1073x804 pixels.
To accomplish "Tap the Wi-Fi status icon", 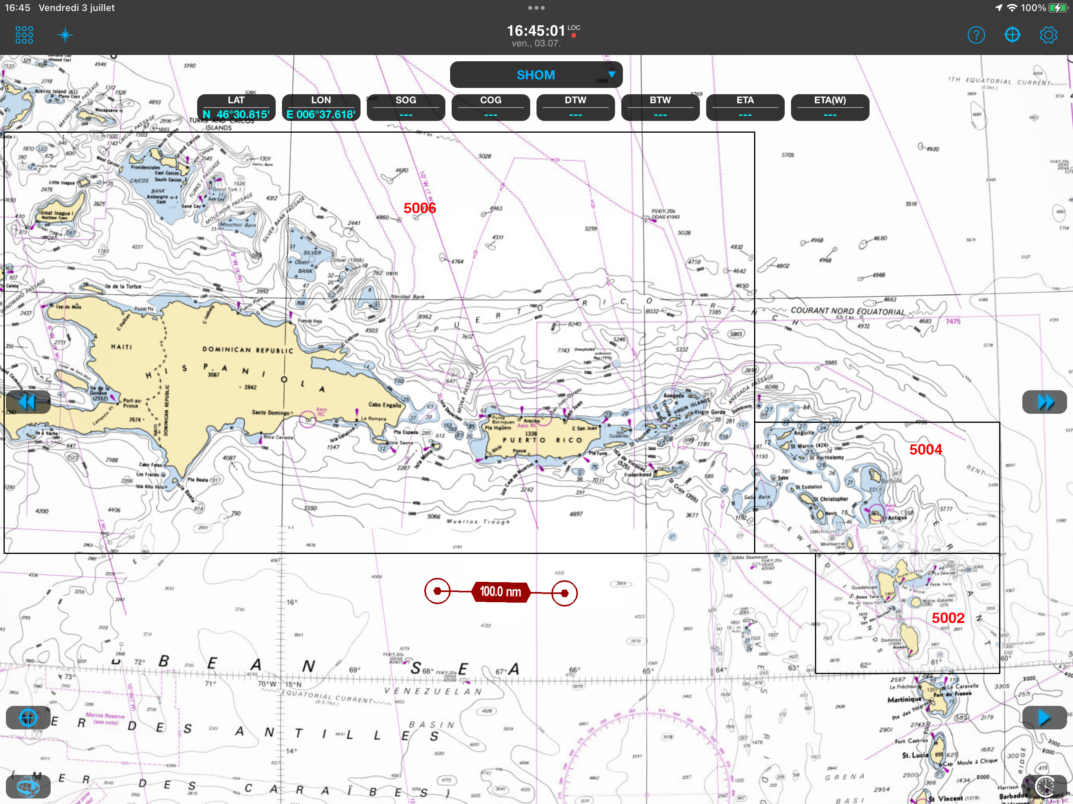I will click(1012, 8).
